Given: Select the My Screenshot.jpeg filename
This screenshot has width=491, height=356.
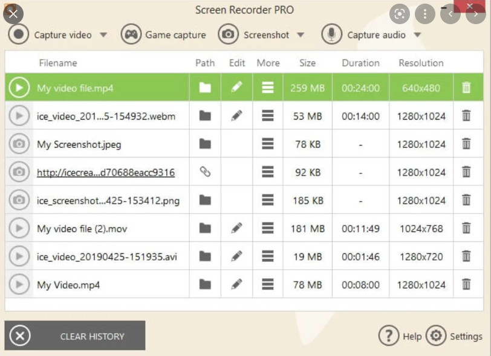Looking at the screenshot, I should coord(79,144).
